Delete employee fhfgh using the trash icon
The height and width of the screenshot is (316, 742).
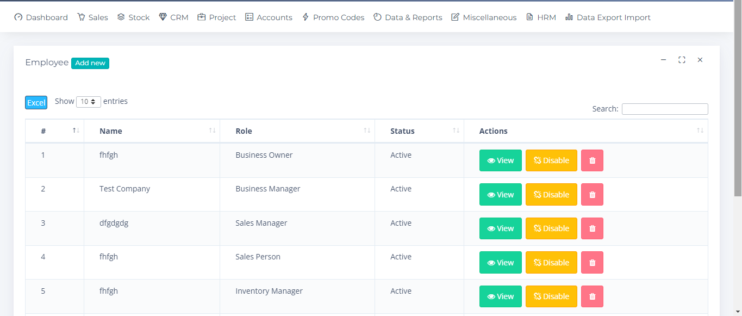[592, 160]
